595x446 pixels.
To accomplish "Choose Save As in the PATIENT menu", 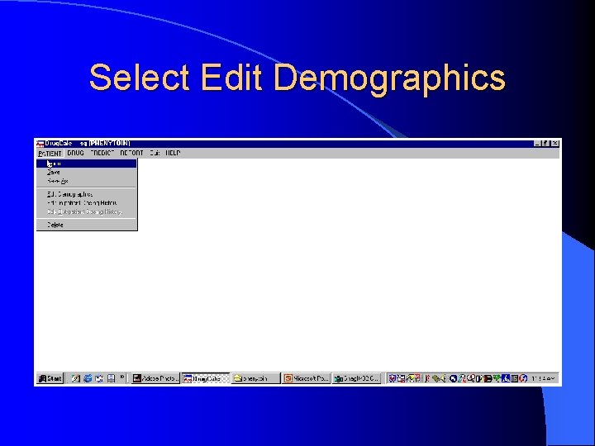I will tap(87, 181).
